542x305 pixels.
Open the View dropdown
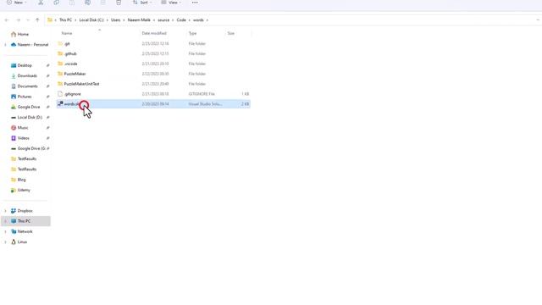(171, 3)
